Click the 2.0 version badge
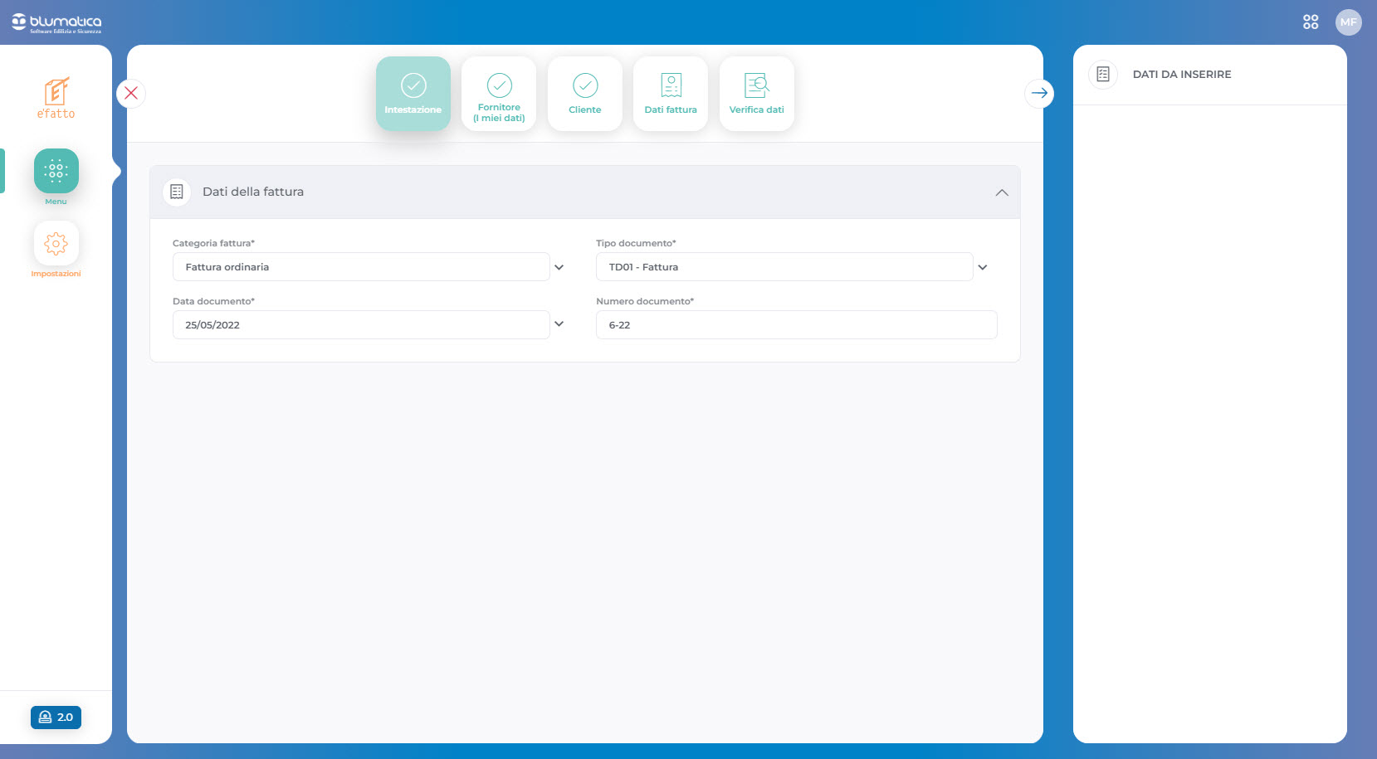This screenshot has width=1377, height=759. [56, 717]
